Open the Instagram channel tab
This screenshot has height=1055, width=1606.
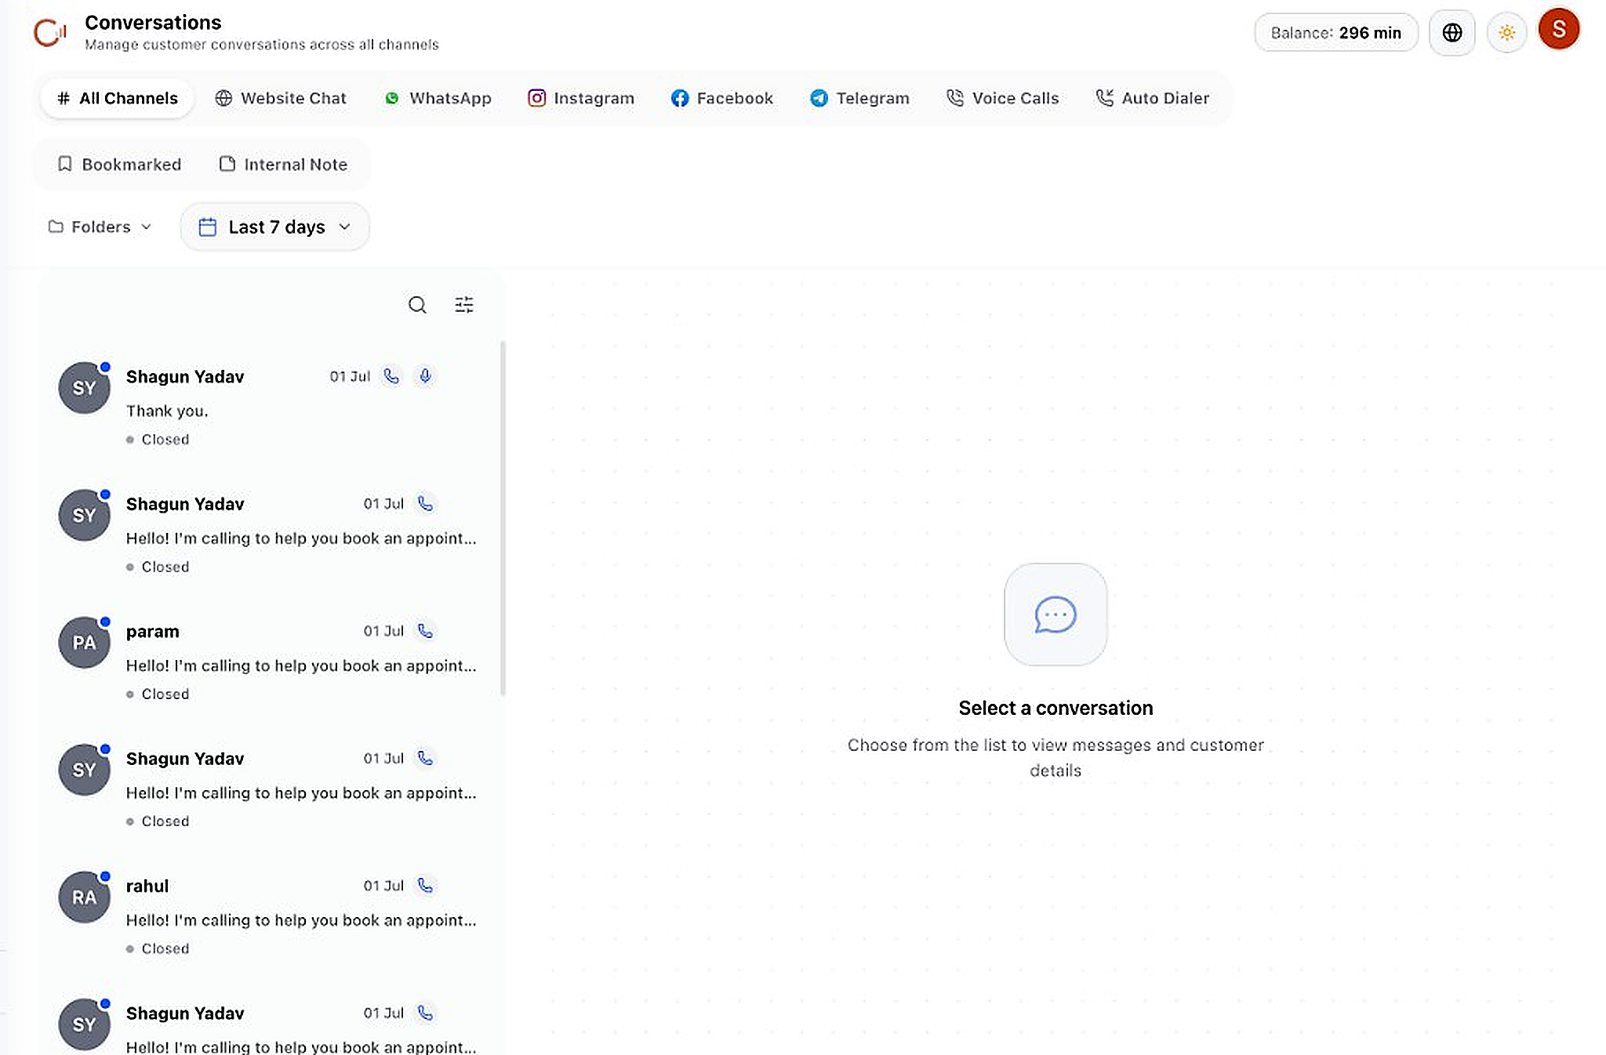click(581, 98)
